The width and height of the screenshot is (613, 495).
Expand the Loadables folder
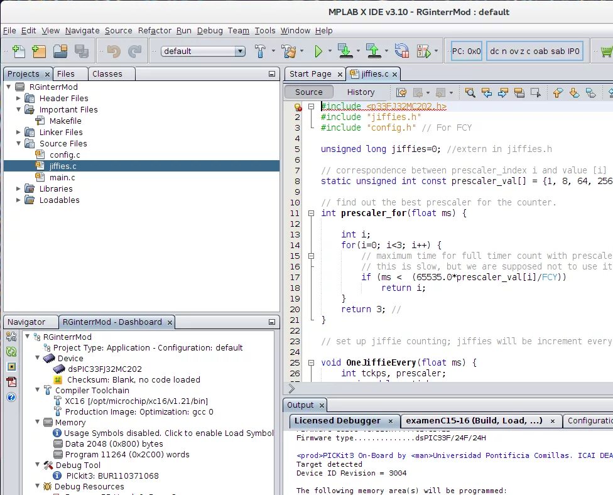point(18,200)
